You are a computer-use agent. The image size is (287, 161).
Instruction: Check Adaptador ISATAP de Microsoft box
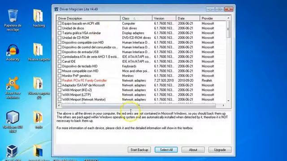pos(60,85)
